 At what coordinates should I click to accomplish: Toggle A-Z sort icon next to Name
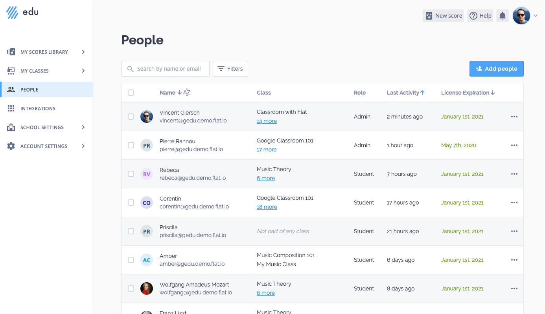pos(187,93)
